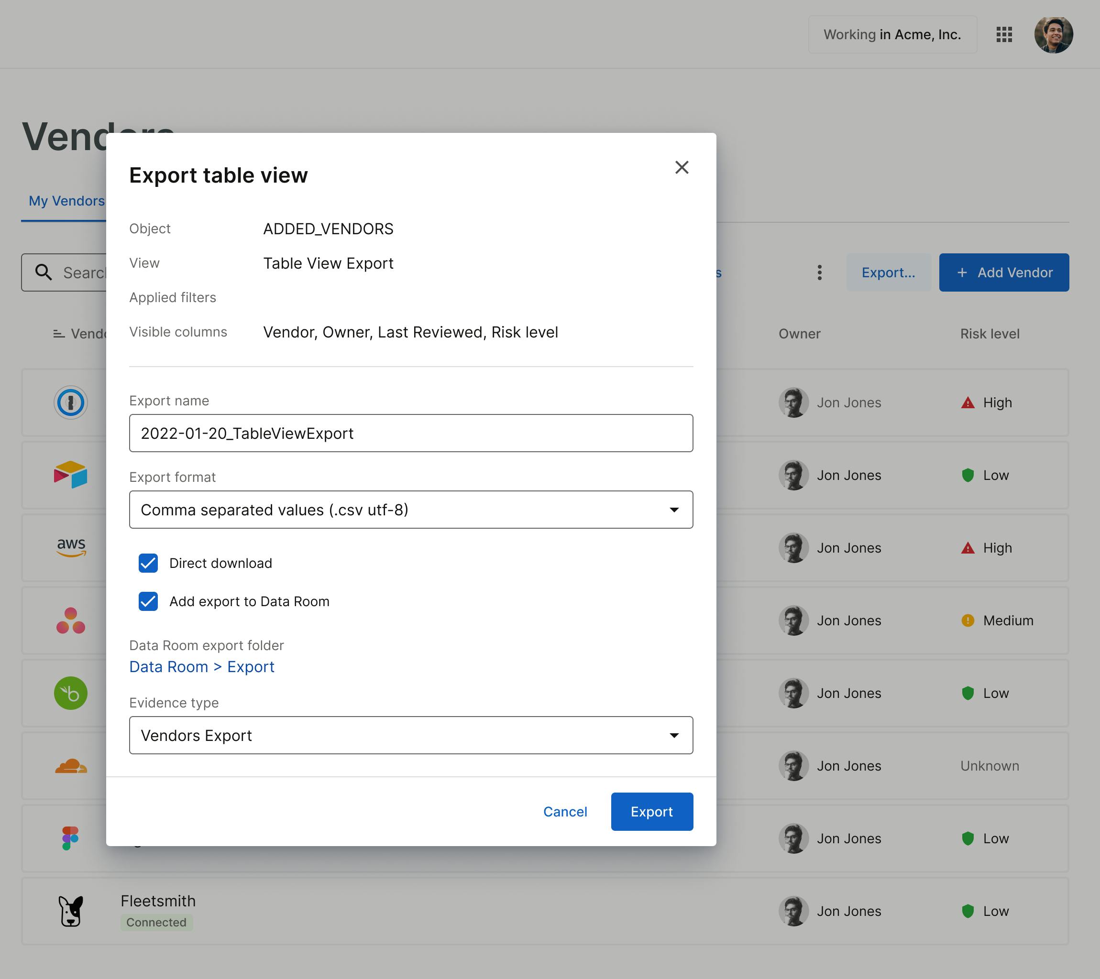Click the Export name text field

coord(411,433)
